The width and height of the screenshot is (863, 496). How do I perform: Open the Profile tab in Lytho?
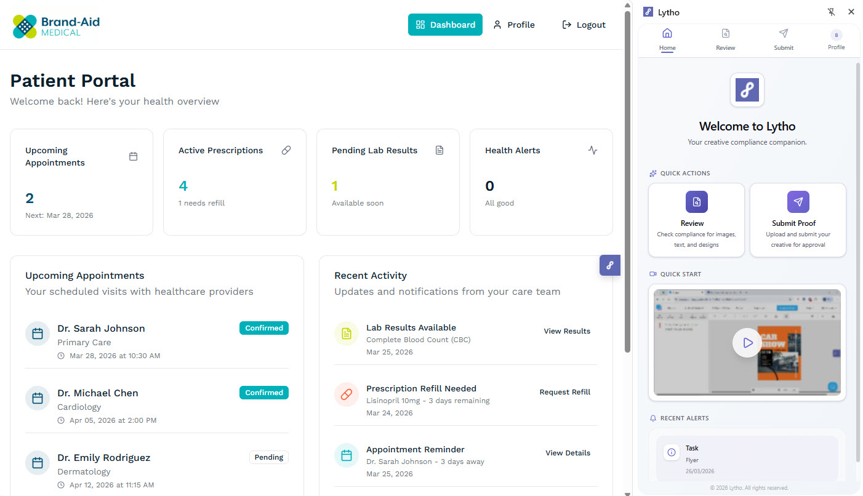coord(836,39)
